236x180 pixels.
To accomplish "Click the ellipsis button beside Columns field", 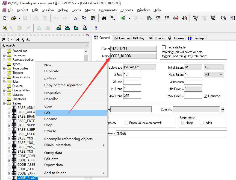I will point(222,109).
